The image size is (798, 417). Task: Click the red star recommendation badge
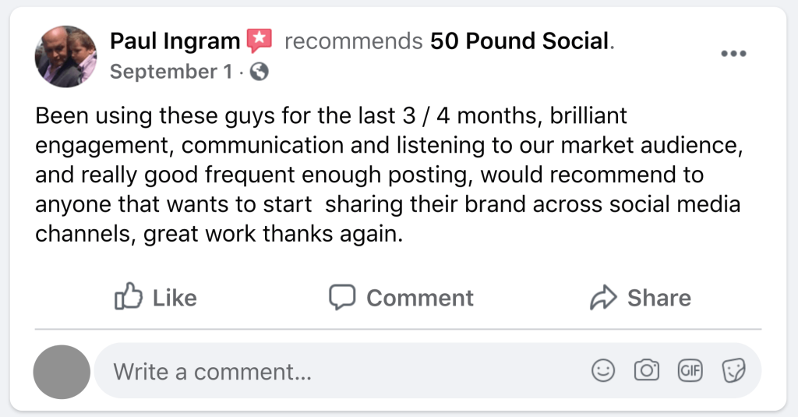click(x=259, y=40)
